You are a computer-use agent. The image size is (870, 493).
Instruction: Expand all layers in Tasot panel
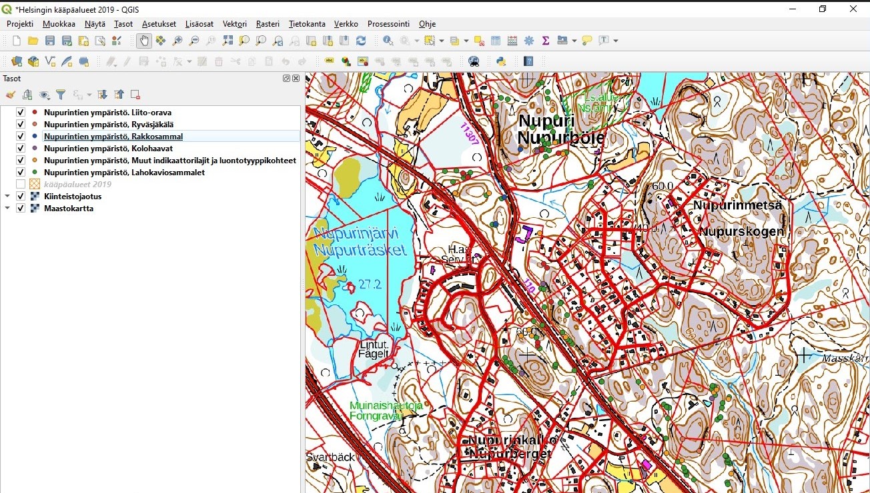click(102, 95)
